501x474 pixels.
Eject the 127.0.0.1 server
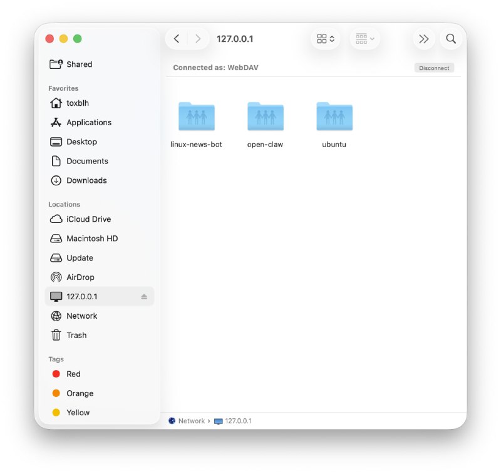coord(144,297)
